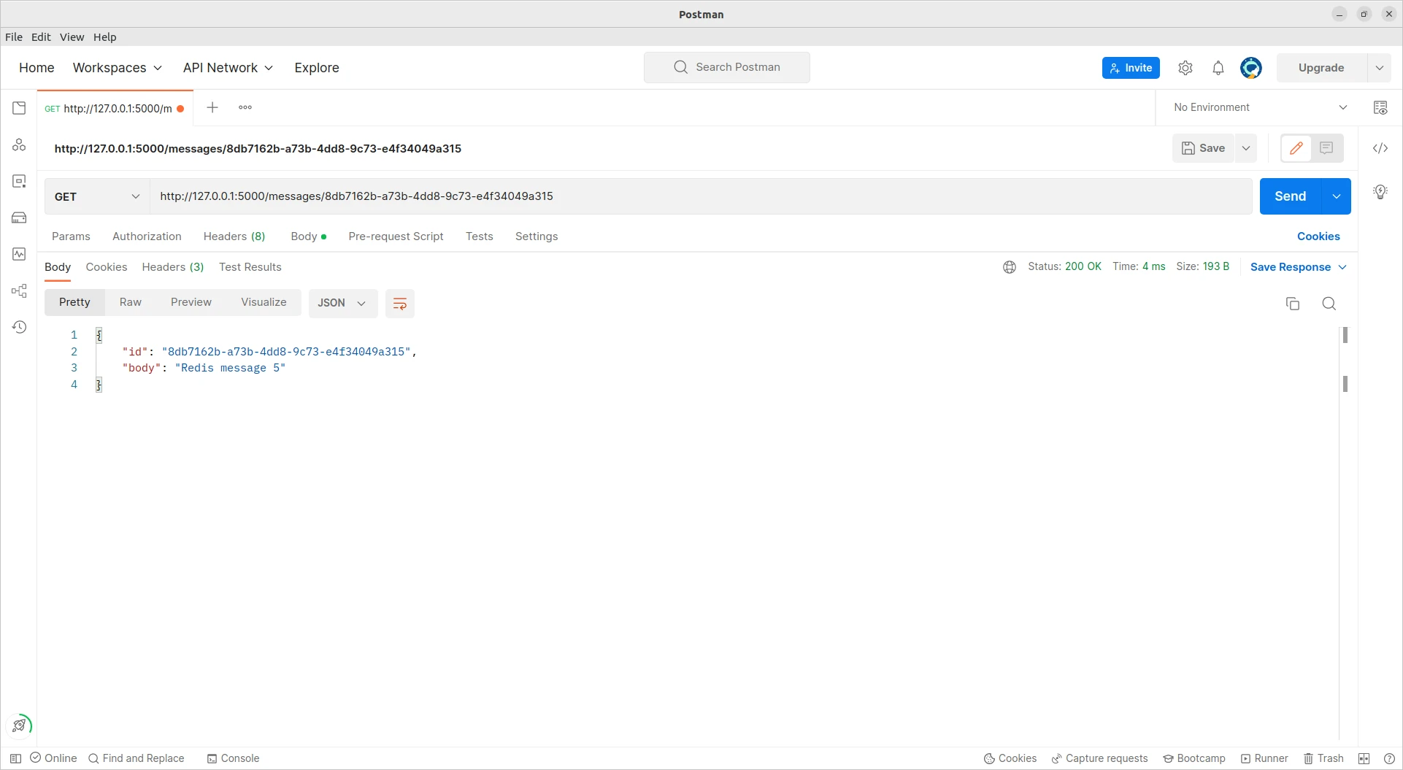The height and width of the screenshot is (770, 1403).
Task: Open the History sidebar icon
Action: click(19, 327)
